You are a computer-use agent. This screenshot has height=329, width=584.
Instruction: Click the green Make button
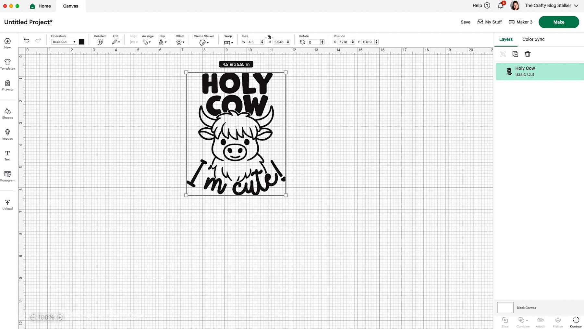click(559, 22)
